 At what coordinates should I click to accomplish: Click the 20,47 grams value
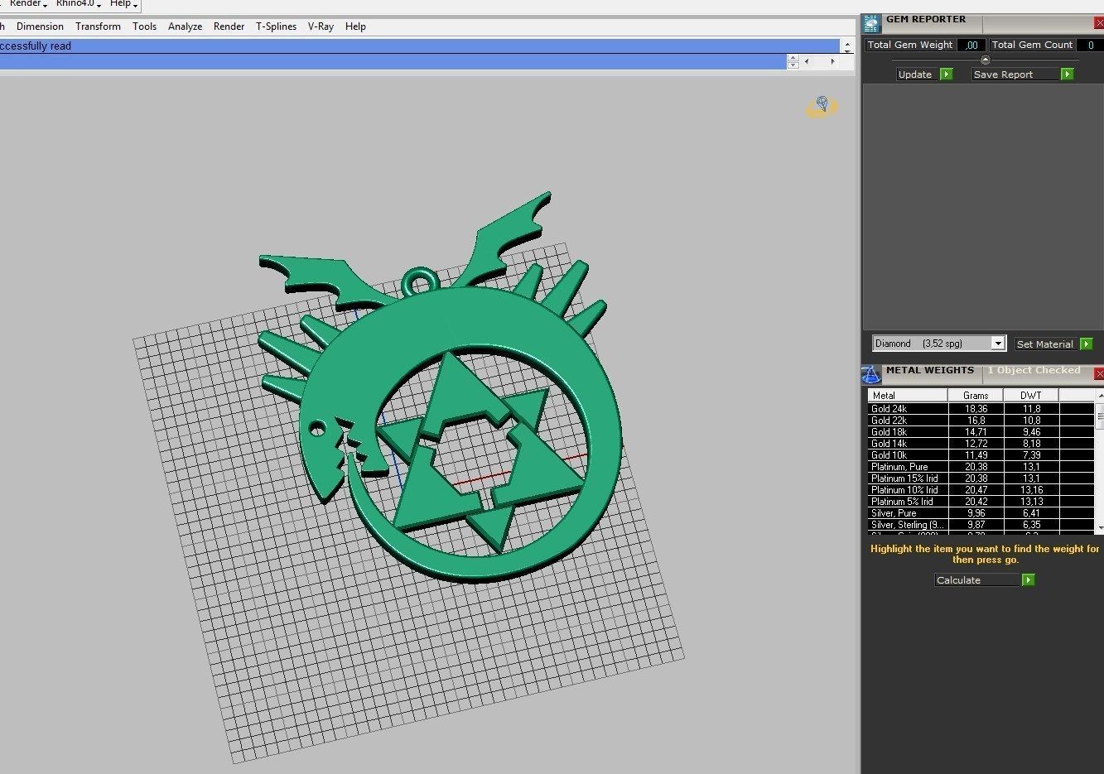pos(976,490)
